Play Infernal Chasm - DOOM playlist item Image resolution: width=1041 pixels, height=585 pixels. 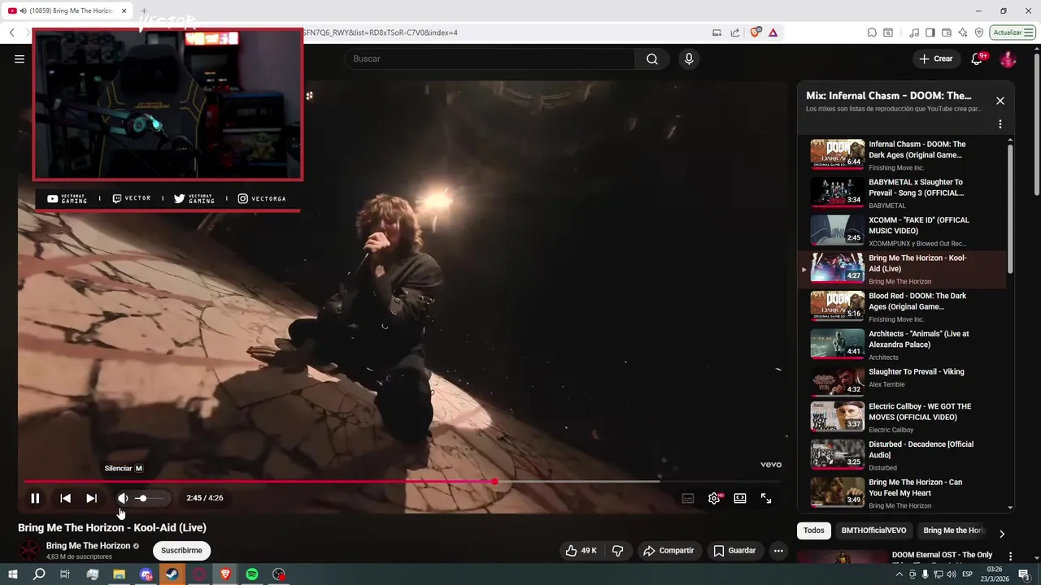pyautogui.click(x=901, y=154)
